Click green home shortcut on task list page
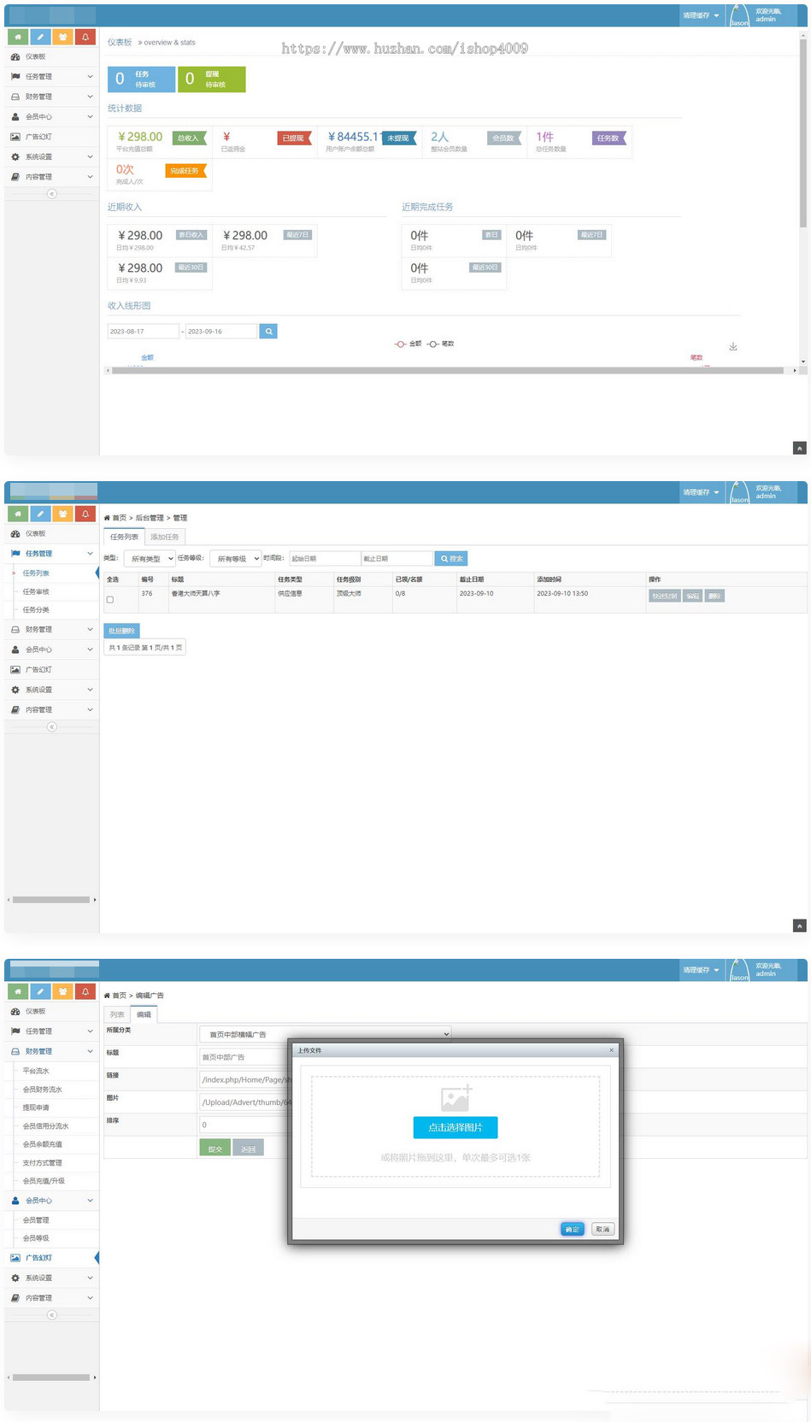 [x=17, y=514]
